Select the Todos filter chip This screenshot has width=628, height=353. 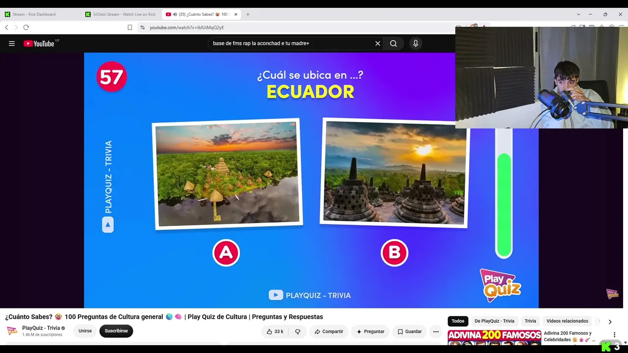(x=458, y=321)
